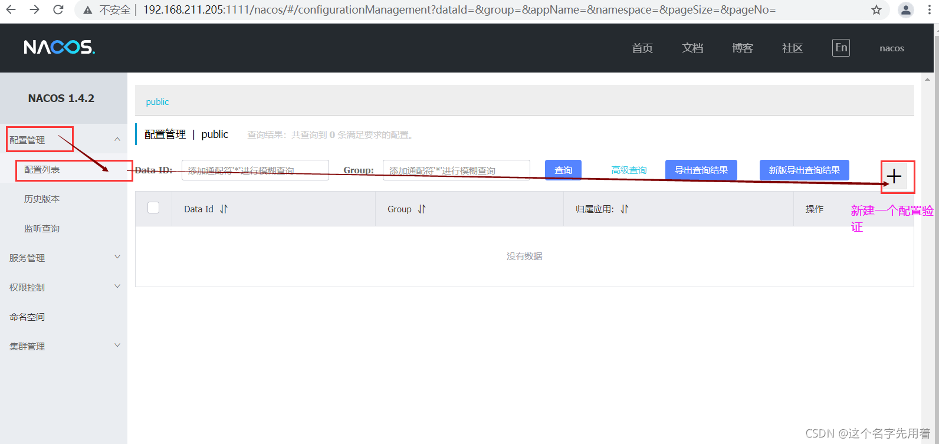Open 高级查询 link

tap(629, 170)
